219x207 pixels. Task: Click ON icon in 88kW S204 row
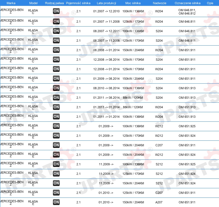56,98
